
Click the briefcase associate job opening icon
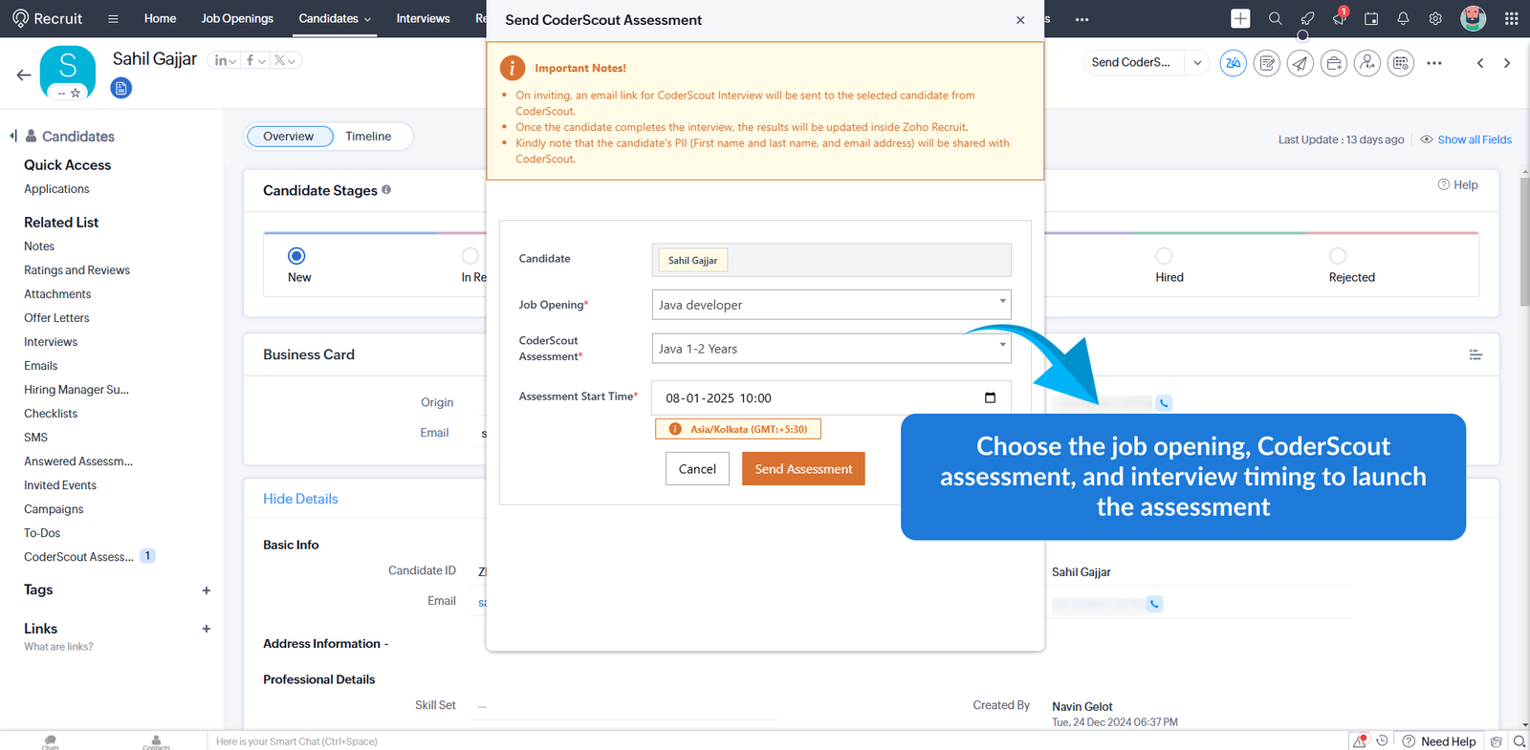1333,63
